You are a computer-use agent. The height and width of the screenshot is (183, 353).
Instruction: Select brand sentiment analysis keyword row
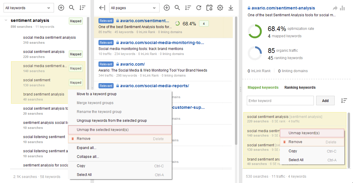(39, 96)
